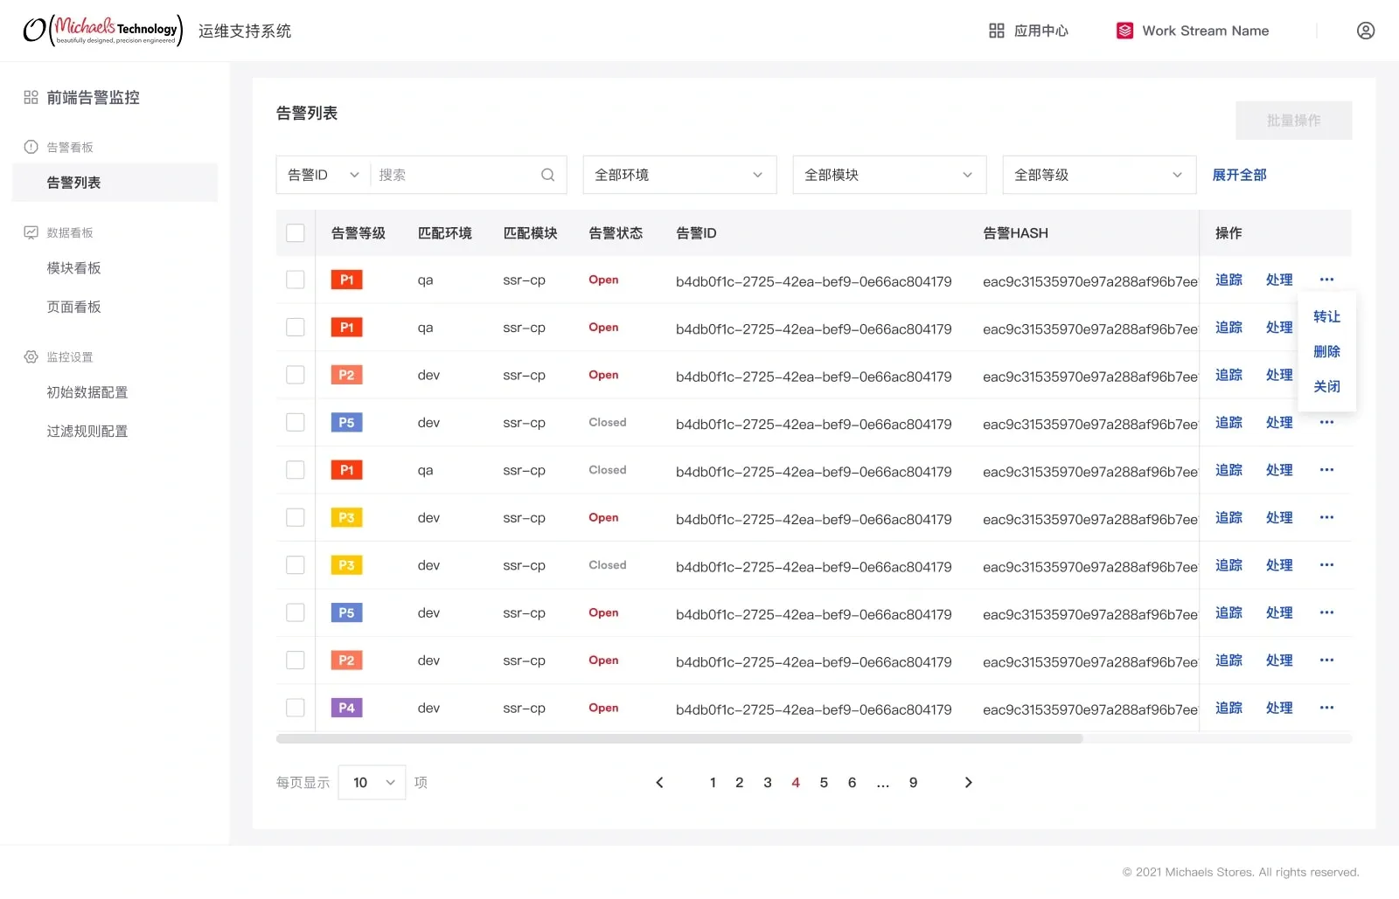Open more actions for P1 Closed row

click(1326, 470)
